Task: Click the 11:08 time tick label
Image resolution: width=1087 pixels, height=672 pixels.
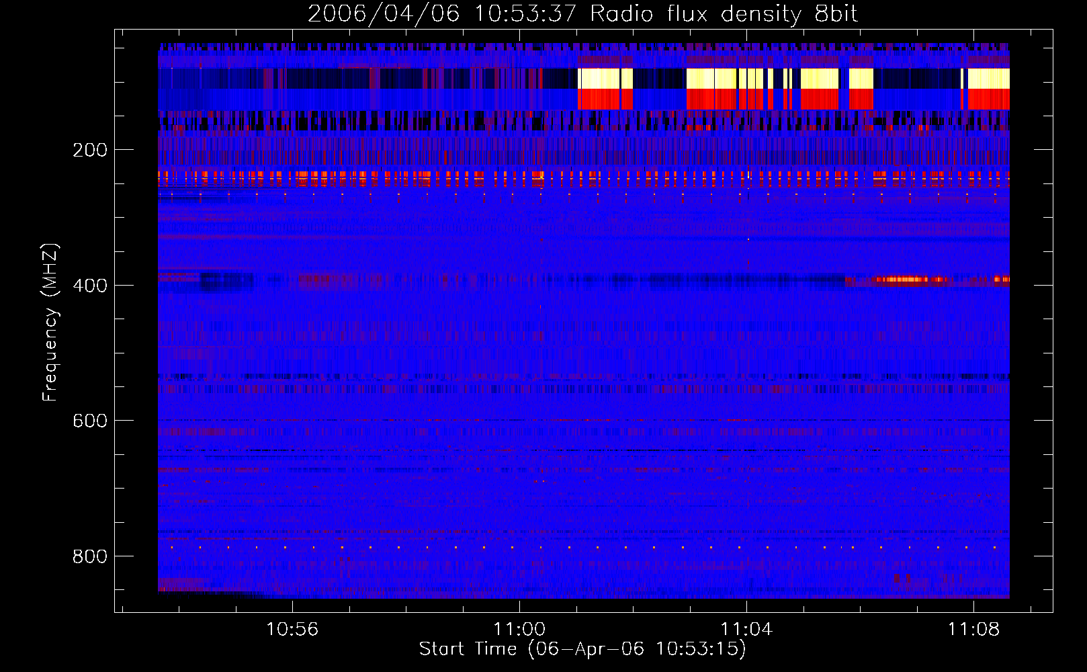Action: coord(973,629)
